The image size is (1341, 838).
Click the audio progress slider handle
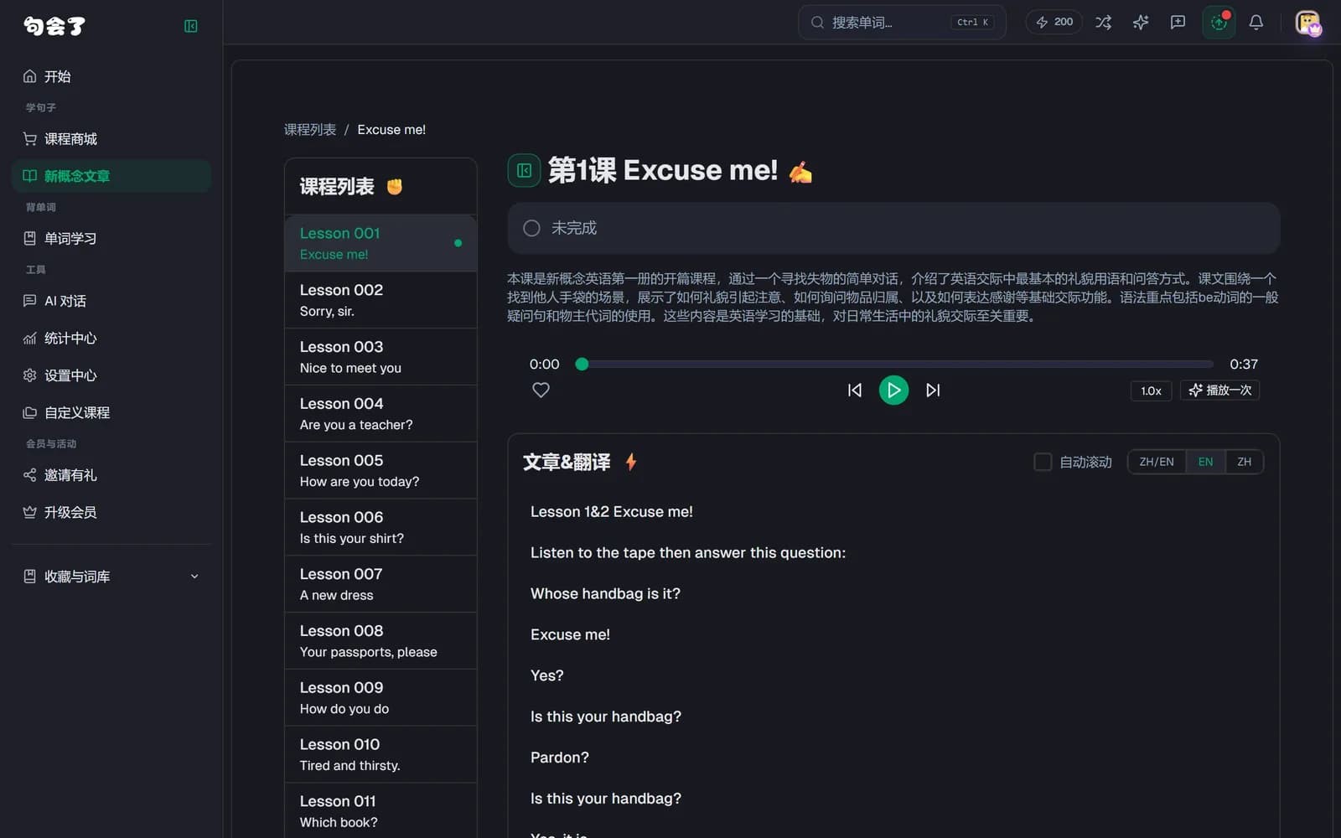[x=582, y=365]
